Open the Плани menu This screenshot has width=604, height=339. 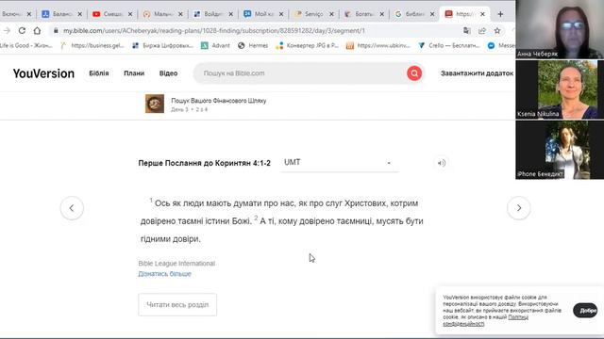134,73
